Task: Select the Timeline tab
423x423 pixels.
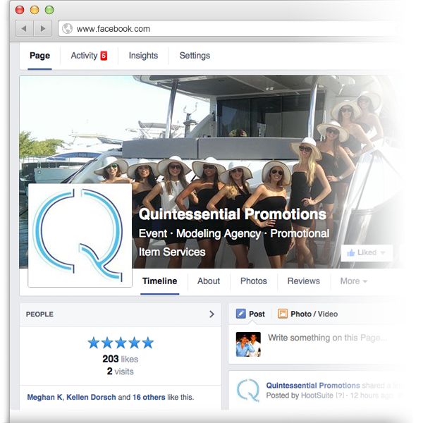Action: pos(160,281)
